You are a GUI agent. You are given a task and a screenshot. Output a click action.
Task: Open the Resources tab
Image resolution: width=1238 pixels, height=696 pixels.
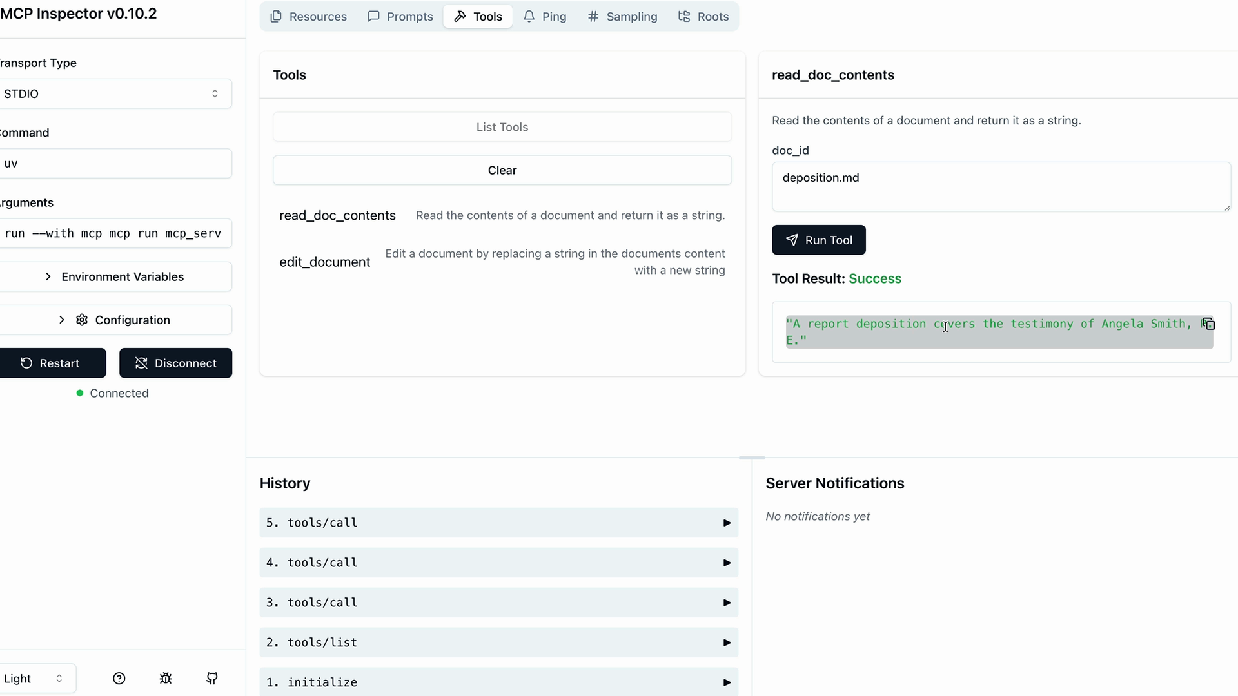click(x=308, y=16)
